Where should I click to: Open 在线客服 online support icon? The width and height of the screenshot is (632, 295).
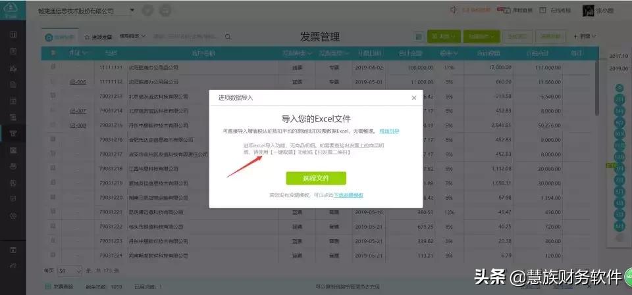point(543,10)
